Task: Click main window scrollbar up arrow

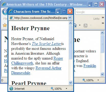Action: [102, 33]
